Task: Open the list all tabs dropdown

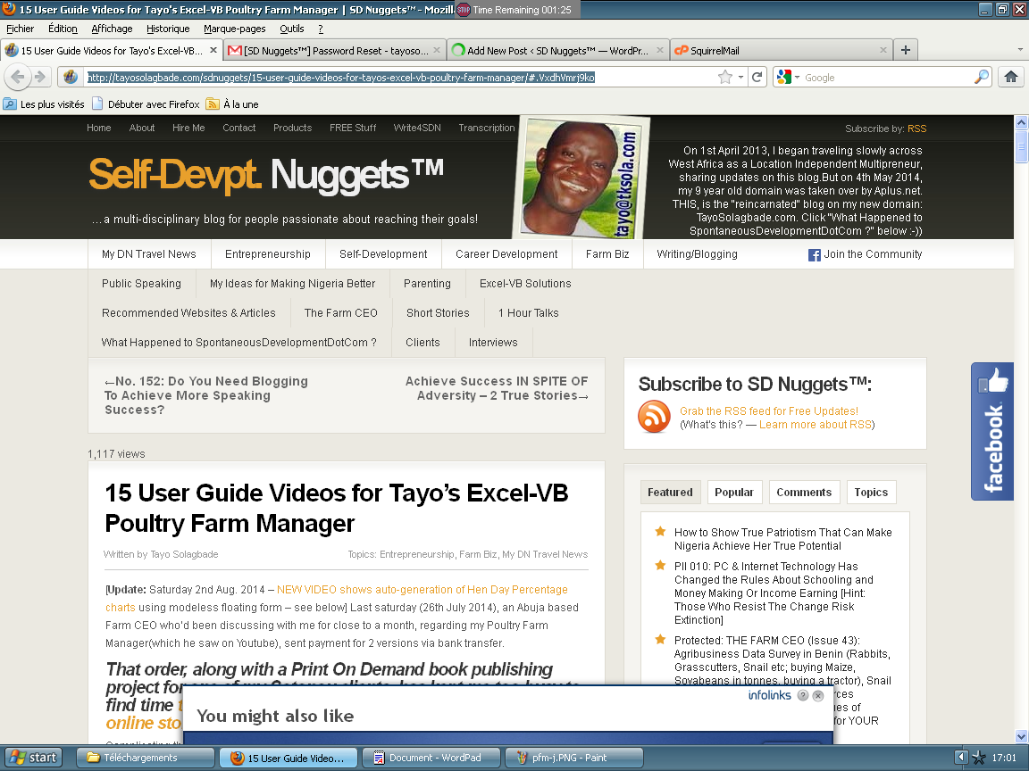Action: point(1020,50)
